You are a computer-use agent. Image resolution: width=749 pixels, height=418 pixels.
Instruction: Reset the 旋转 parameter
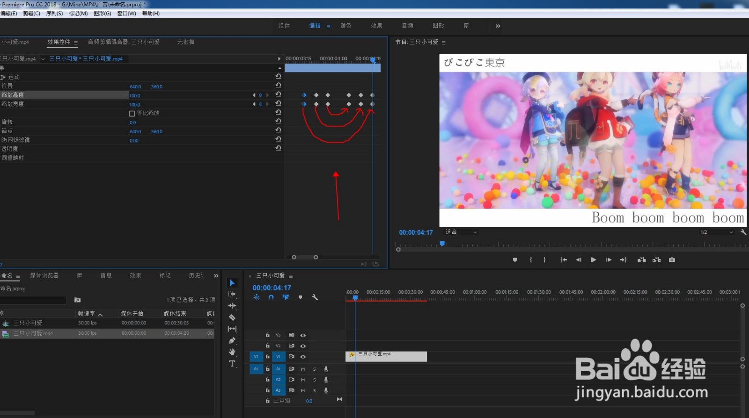pos(278,121)
